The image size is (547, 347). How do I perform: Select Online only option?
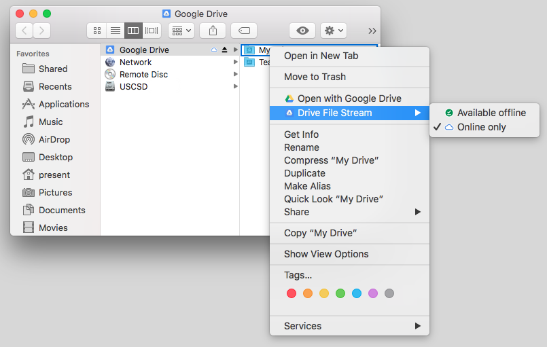tap(484, 127)
